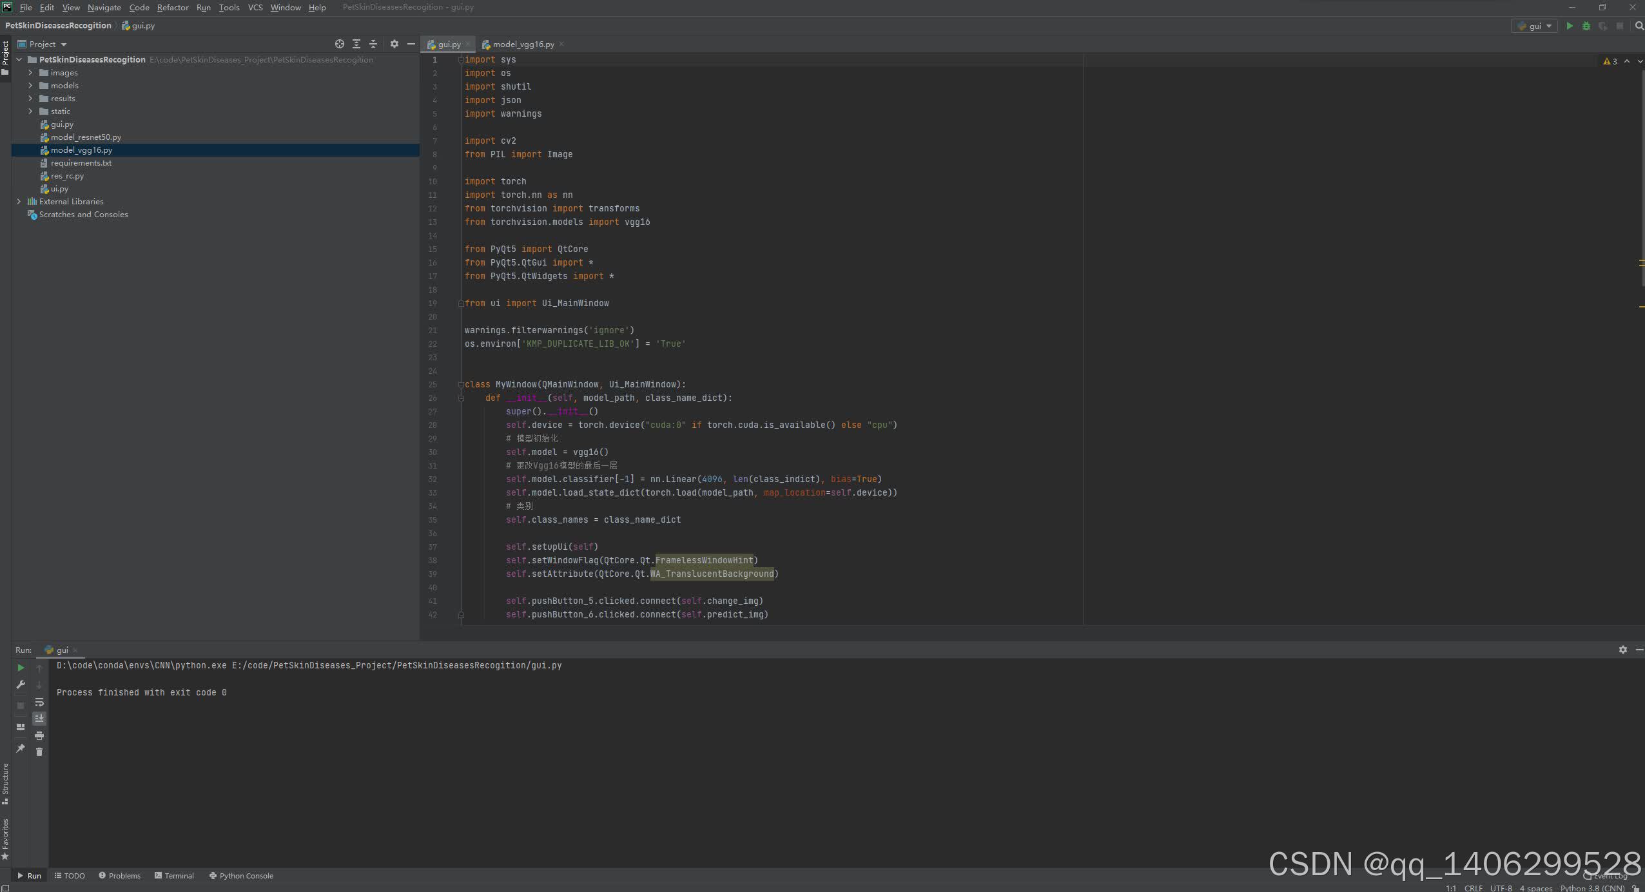Toggle scroll to end in Run console
Image resolution: width=1645 pixels, height=892 pixels.
(39, 718)
